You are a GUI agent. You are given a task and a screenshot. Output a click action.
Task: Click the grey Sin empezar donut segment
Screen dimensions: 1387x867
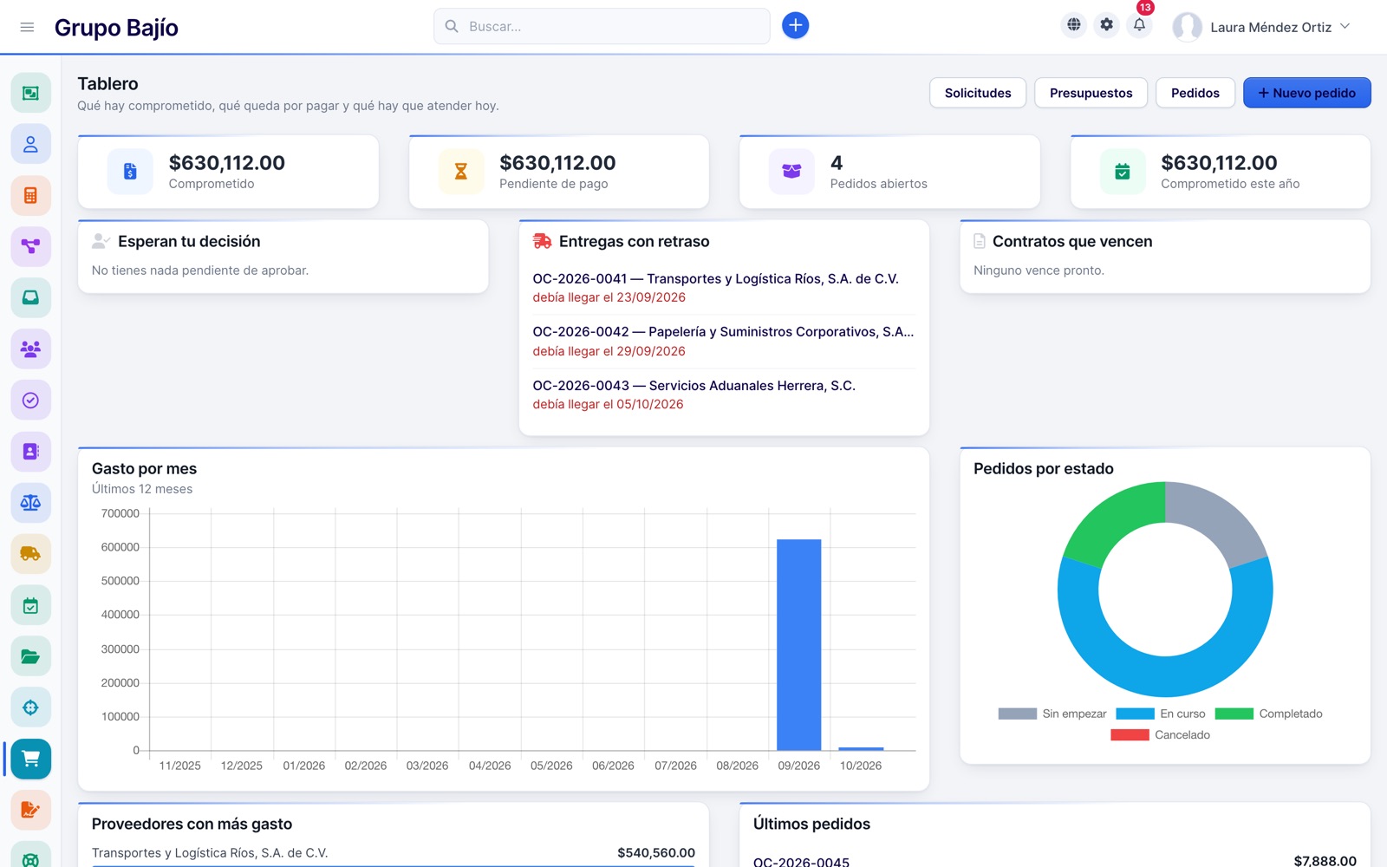pos(1218,525)
